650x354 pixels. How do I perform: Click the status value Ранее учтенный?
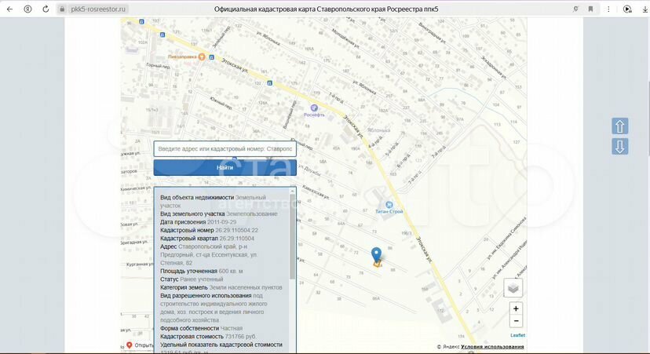click(202, 279)
